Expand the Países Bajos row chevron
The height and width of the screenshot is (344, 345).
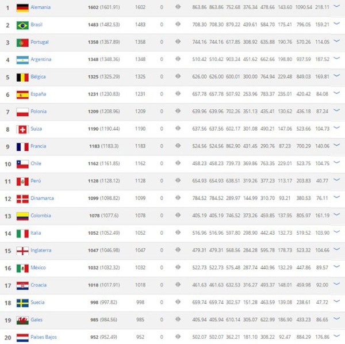point(338,336)
